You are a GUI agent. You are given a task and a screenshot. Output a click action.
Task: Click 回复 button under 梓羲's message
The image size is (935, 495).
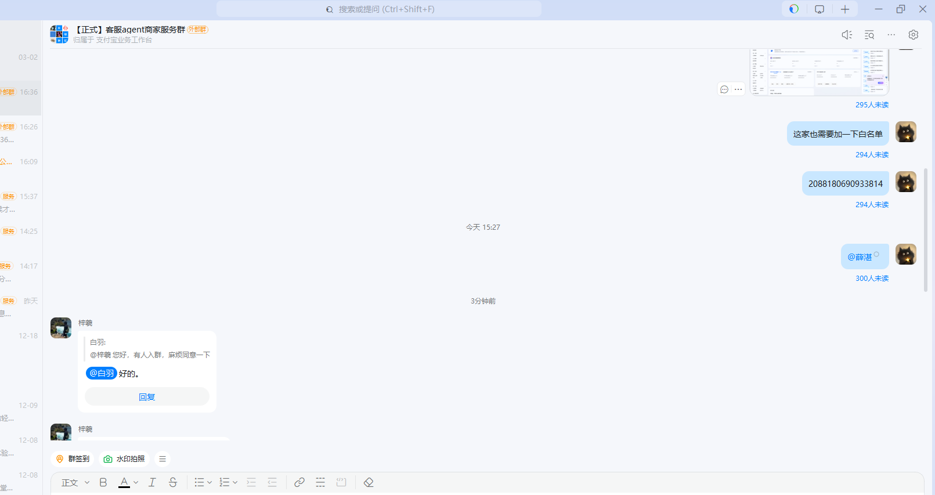pyautogui.click(x=147, y=397)
